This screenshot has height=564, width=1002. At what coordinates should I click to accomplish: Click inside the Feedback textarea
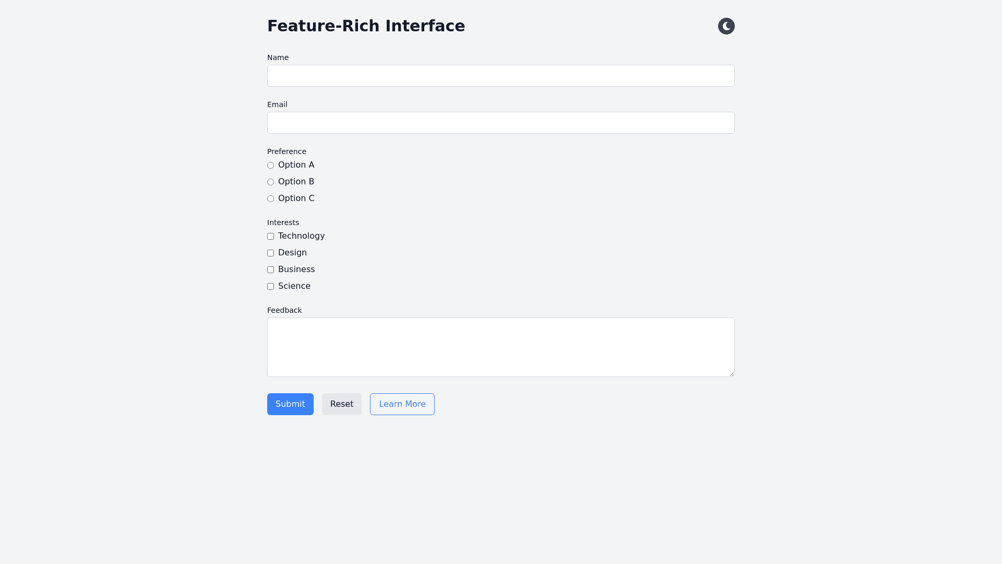point(500,347)
